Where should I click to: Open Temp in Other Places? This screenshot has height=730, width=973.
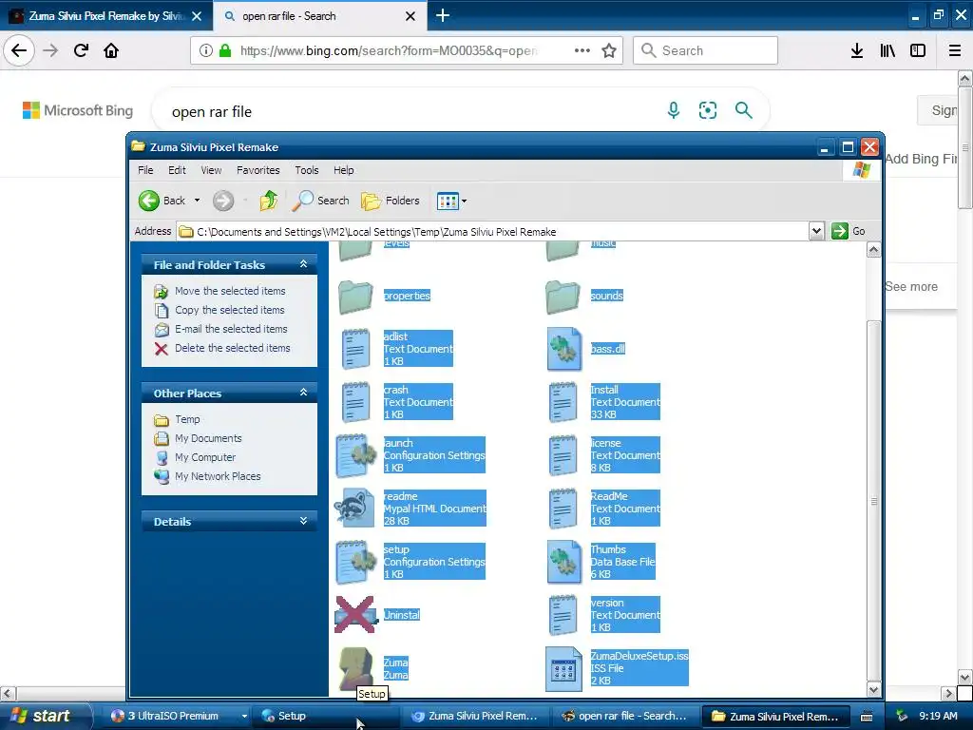(187, 419)
